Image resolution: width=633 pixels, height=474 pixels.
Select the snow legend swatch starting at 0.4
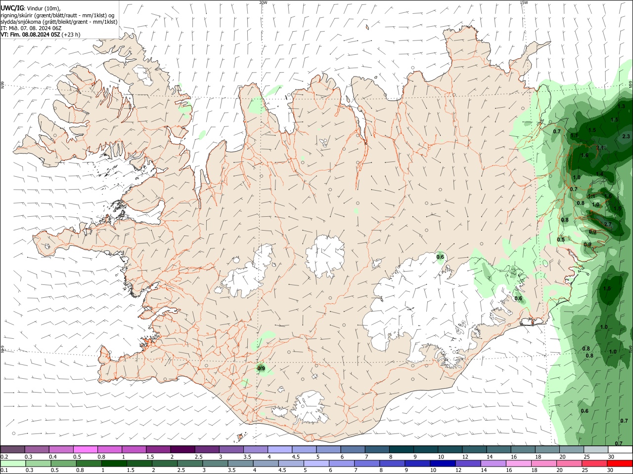pyautogui.click(x=60, y=449)
